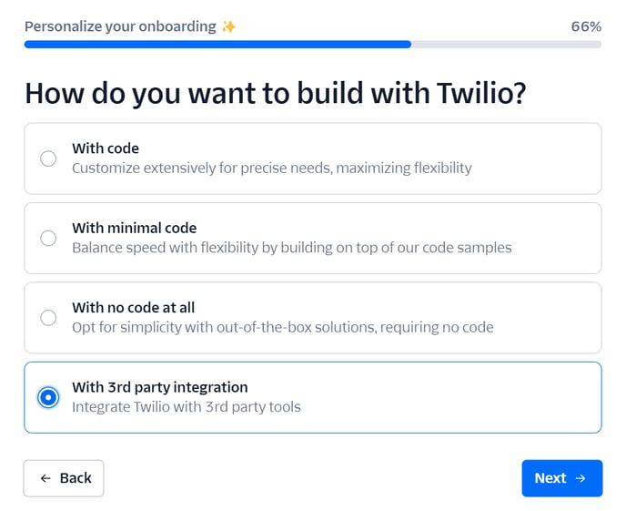Screen dimensions: 626x511
Task: Click the unfilled gray part of progress bar
Action: pos(506,45)
